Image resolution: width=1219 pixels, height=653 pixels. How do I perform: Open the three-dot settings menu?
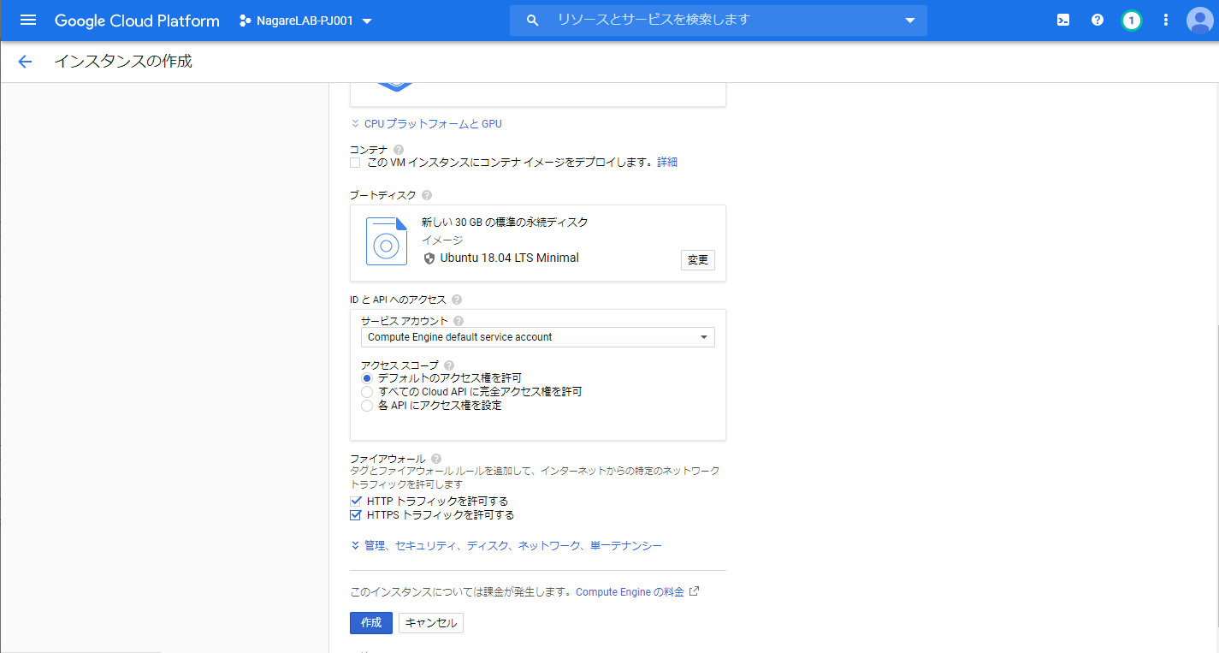pos(1165,21)
